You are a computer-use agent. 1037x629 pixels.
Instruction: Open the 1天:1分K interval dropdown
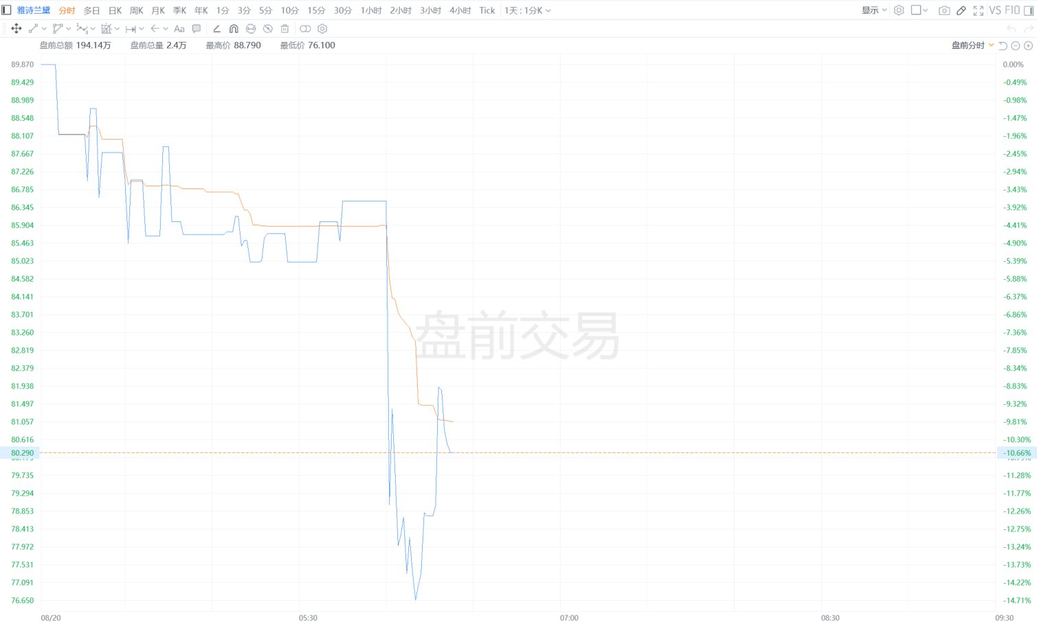(528, 10)
